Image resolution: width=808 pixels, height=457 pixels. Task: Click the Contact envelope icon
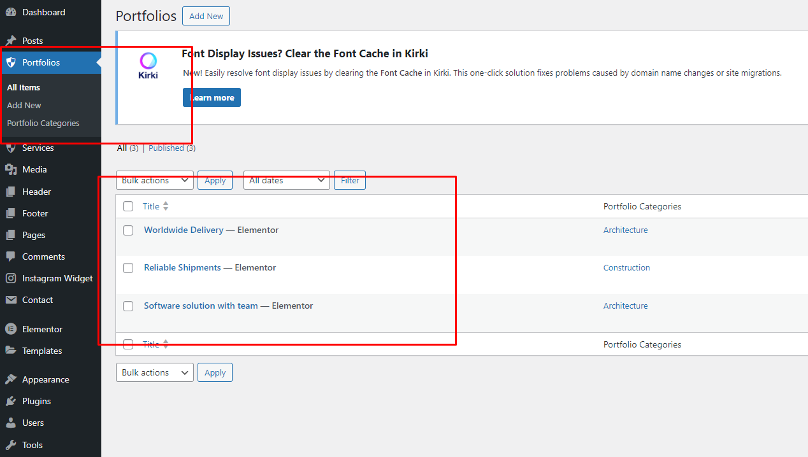click(11, 300)
